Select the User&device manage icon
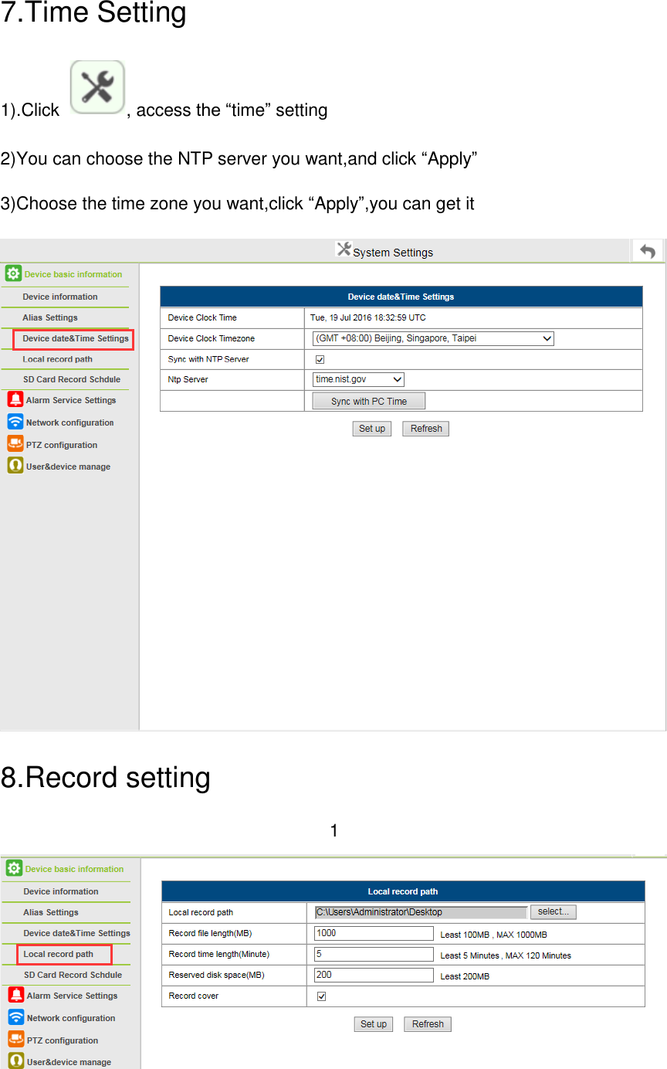This screenshot has width=667, height=1069. tap(15, 466)
